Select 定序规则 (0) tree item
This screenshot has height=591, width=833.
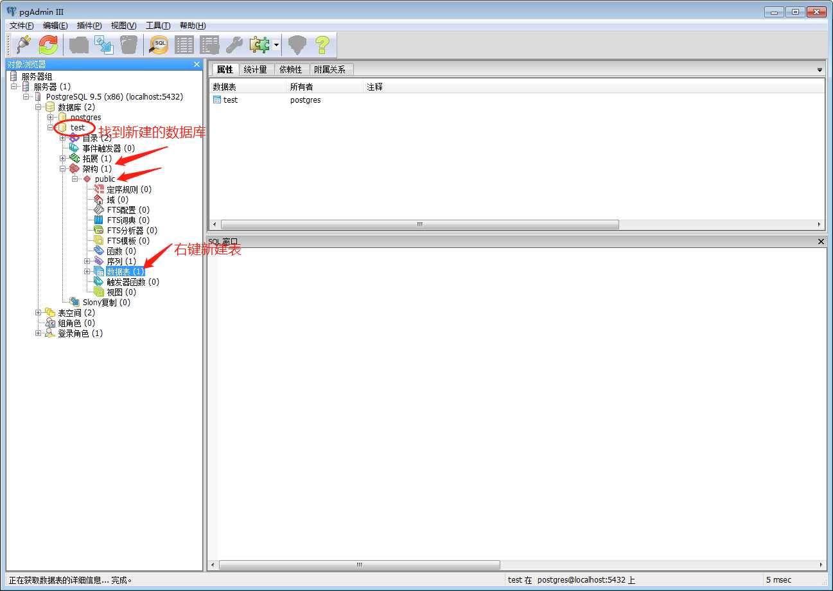[x=129, y=190]
